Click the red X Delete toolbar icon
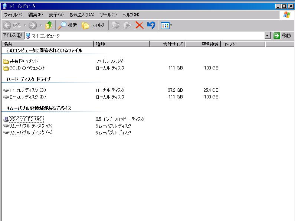This screenshot has width=295, height=221. pyautogui.click(x=139, y=25)
